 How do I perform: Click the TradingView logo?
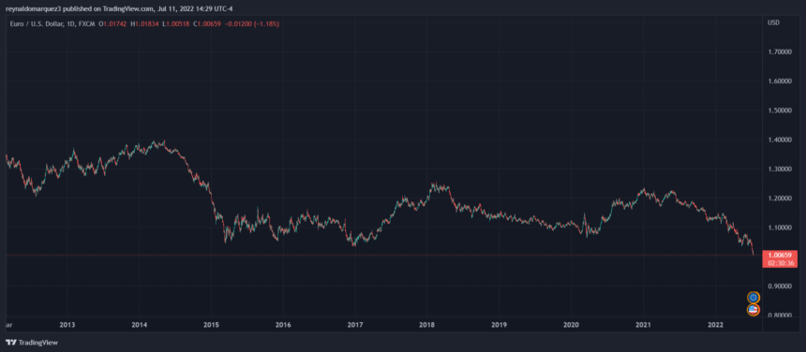(32, 343)
